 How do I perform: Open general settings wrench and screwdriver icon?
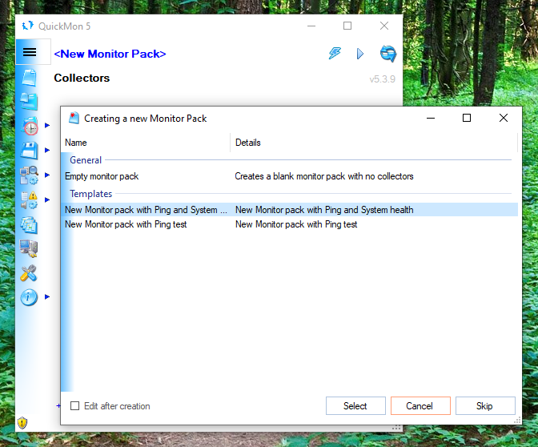click(x=29, y=273)
